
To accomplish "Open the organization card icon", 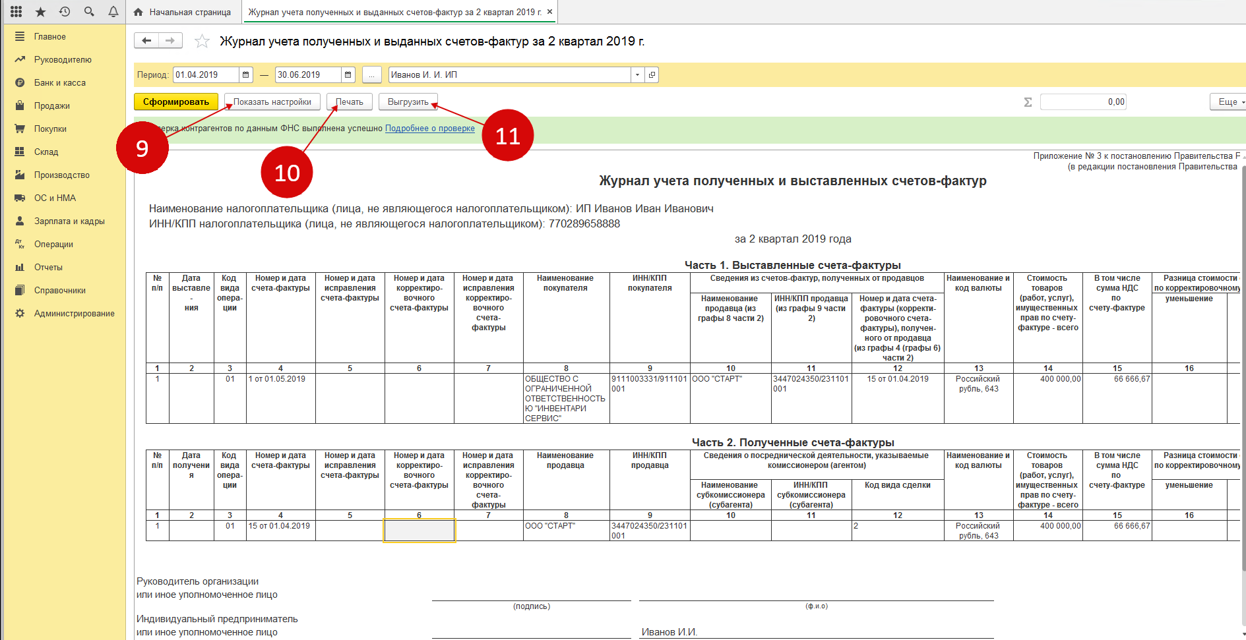I will 652,75.
